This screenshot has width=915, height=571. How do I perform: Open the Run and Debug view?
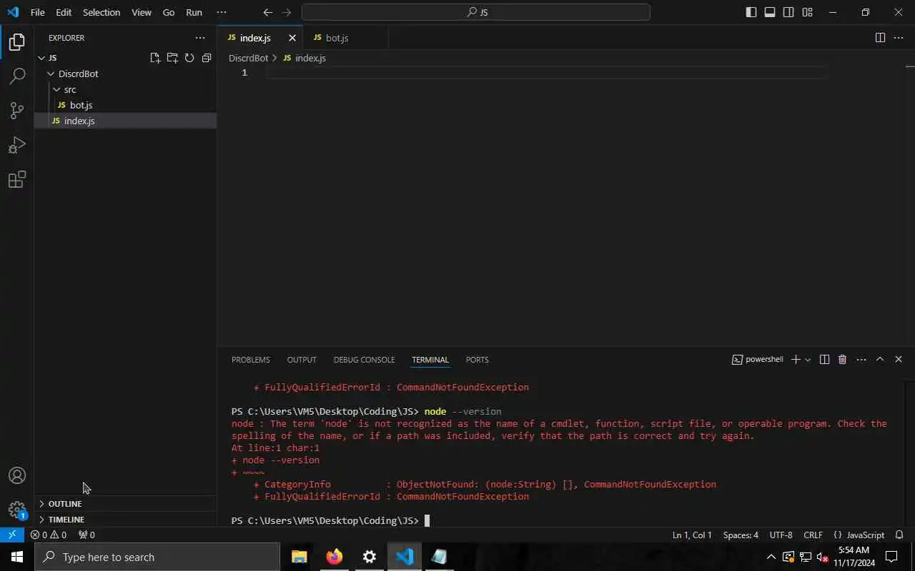17,145
